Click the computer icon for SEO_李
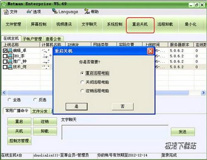 (x=10, y=56)
